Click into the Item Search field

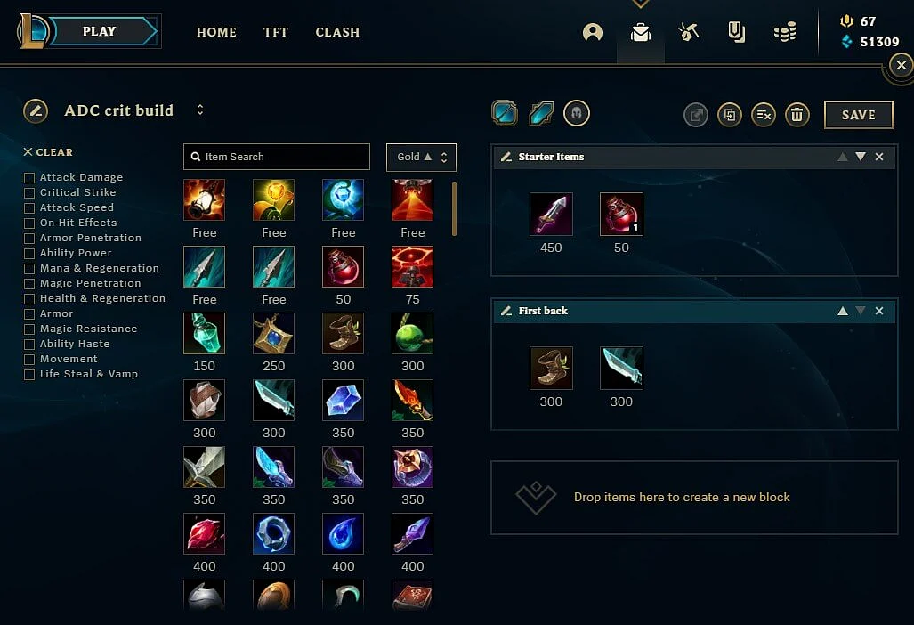[x=276, y=157]
